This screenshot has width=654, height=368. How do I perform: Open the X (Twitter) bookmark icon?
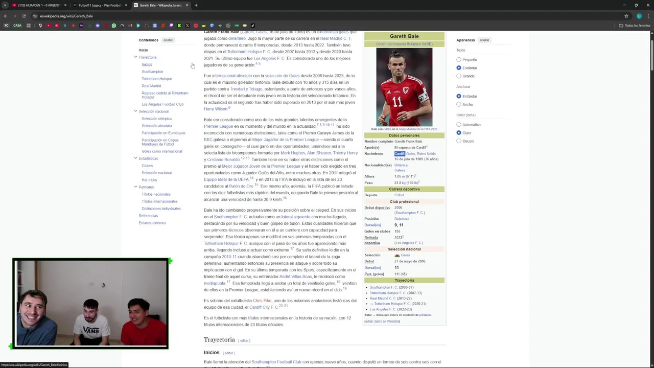point(188,26)
